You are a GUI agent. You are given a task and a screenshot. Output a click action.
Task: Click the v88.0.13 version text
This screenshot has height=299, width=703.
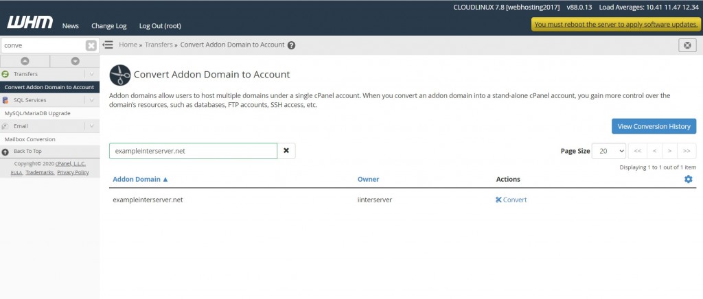coord(579,7)
